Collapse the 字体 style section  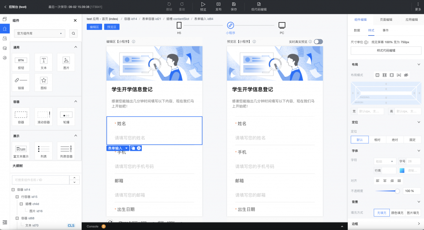click(419, 150)
